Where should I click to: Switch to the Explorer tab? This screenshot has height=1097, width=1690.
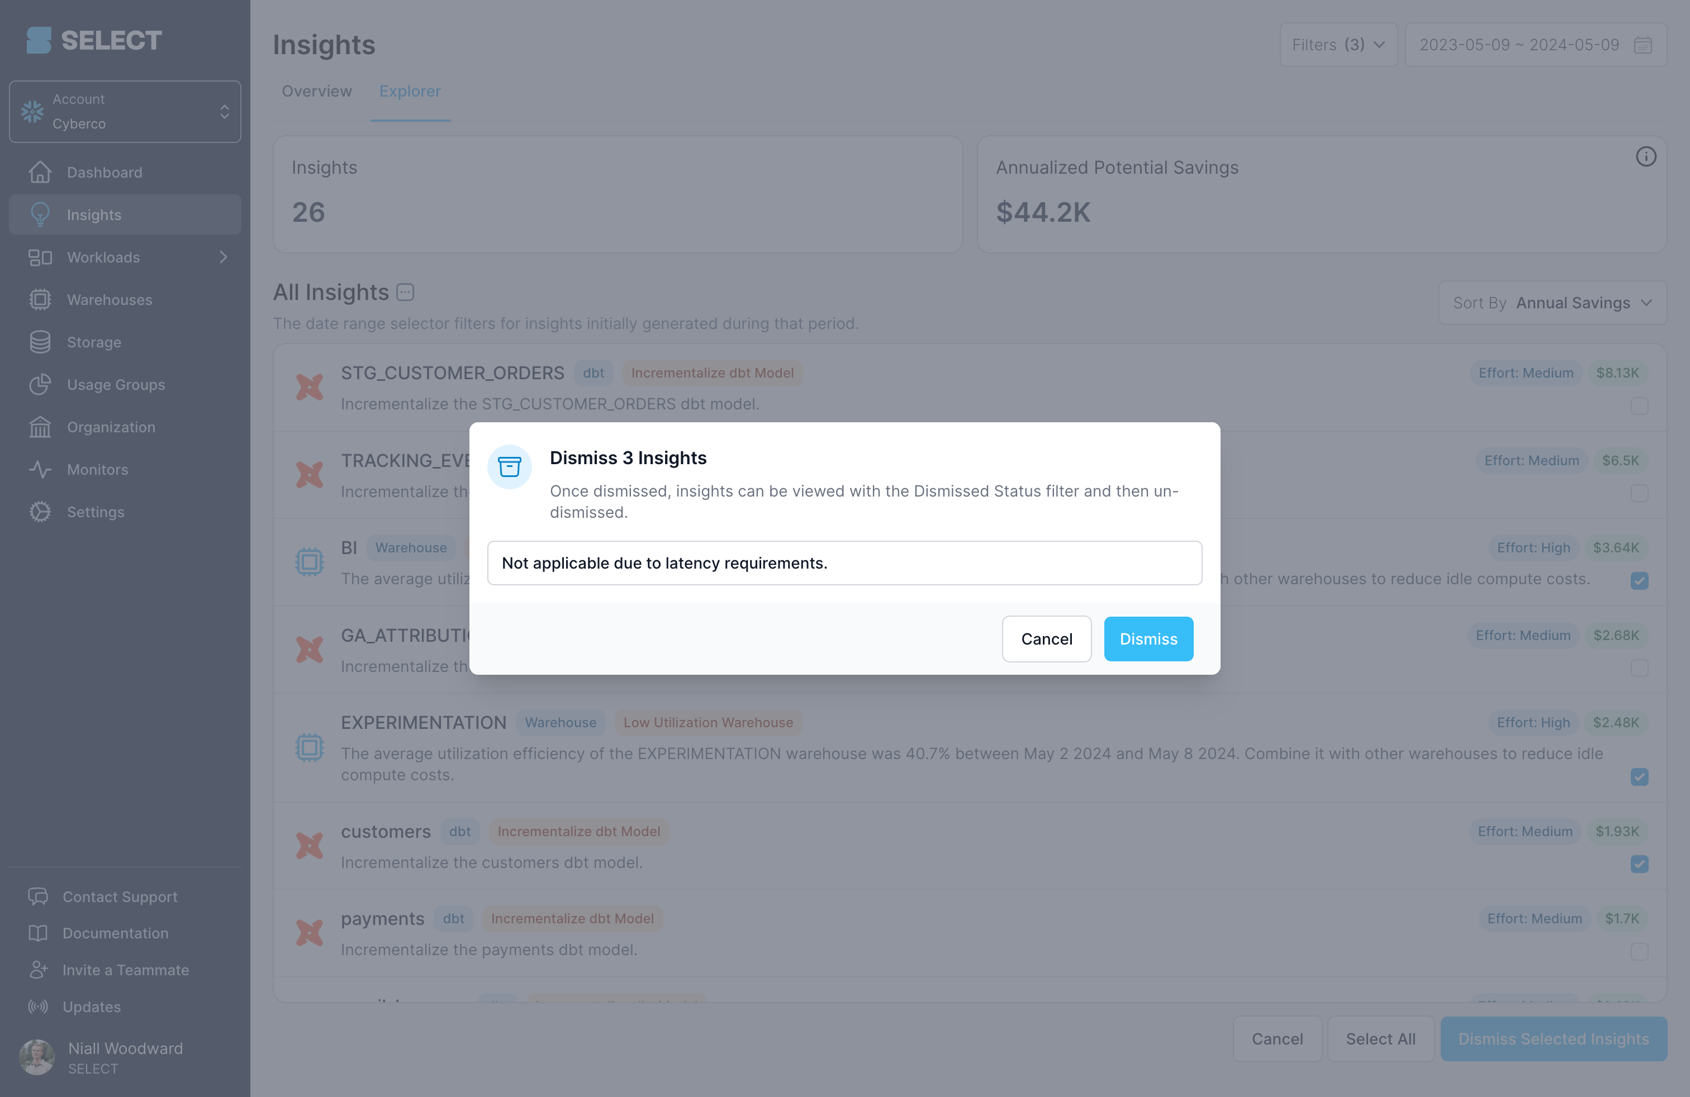[x=410, y=91]
